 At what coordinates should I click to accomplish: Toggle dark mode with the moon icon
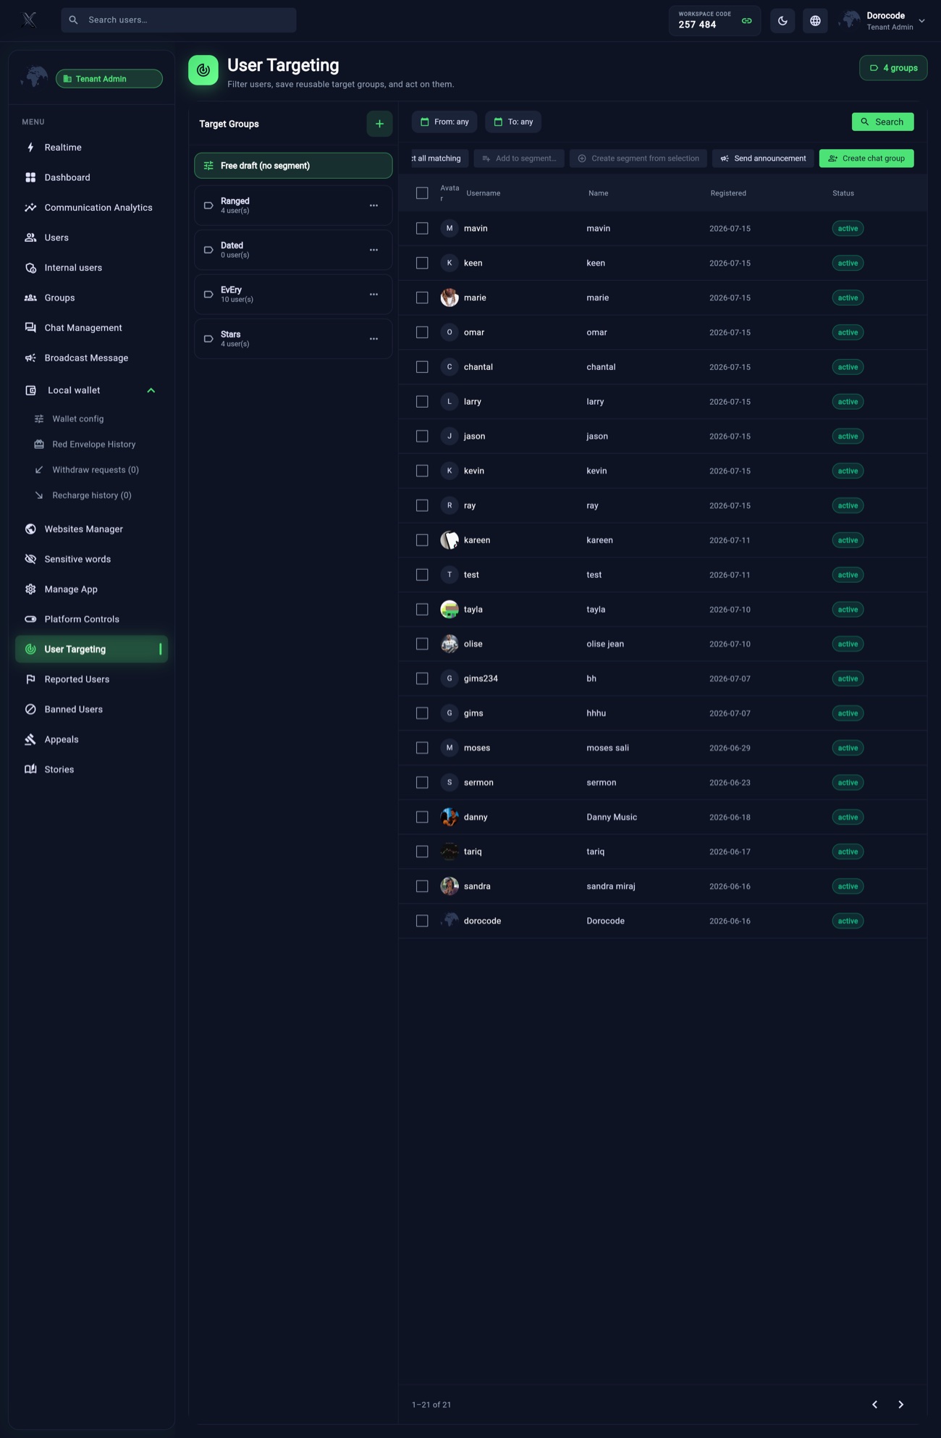point(782,21)
